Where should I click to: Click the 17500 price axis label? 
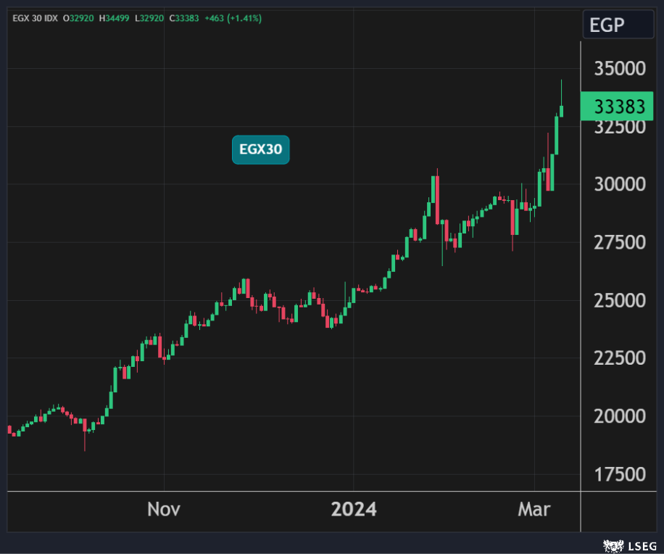click(620, 474)
